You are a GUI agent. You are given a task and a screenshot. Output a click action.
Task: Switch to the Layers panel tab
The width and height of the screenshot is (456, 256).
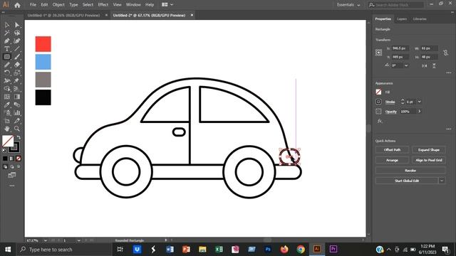click(402, 19)
